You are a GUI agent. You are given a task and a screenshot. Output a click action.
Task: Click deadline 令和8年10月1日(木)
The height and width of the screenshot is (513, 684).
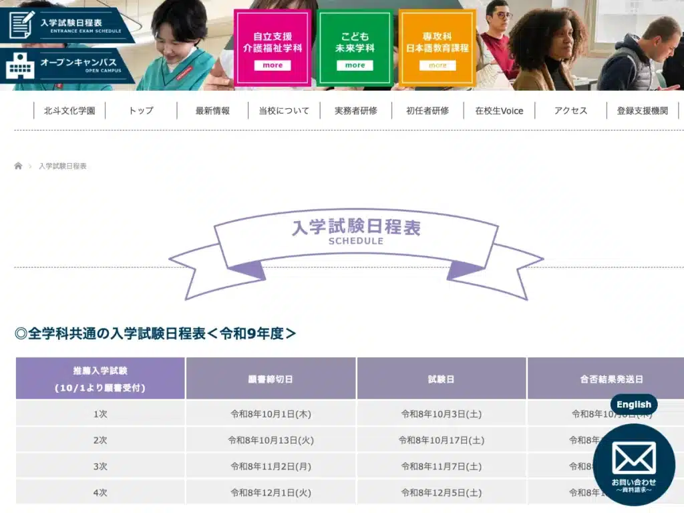click(271, 414)
